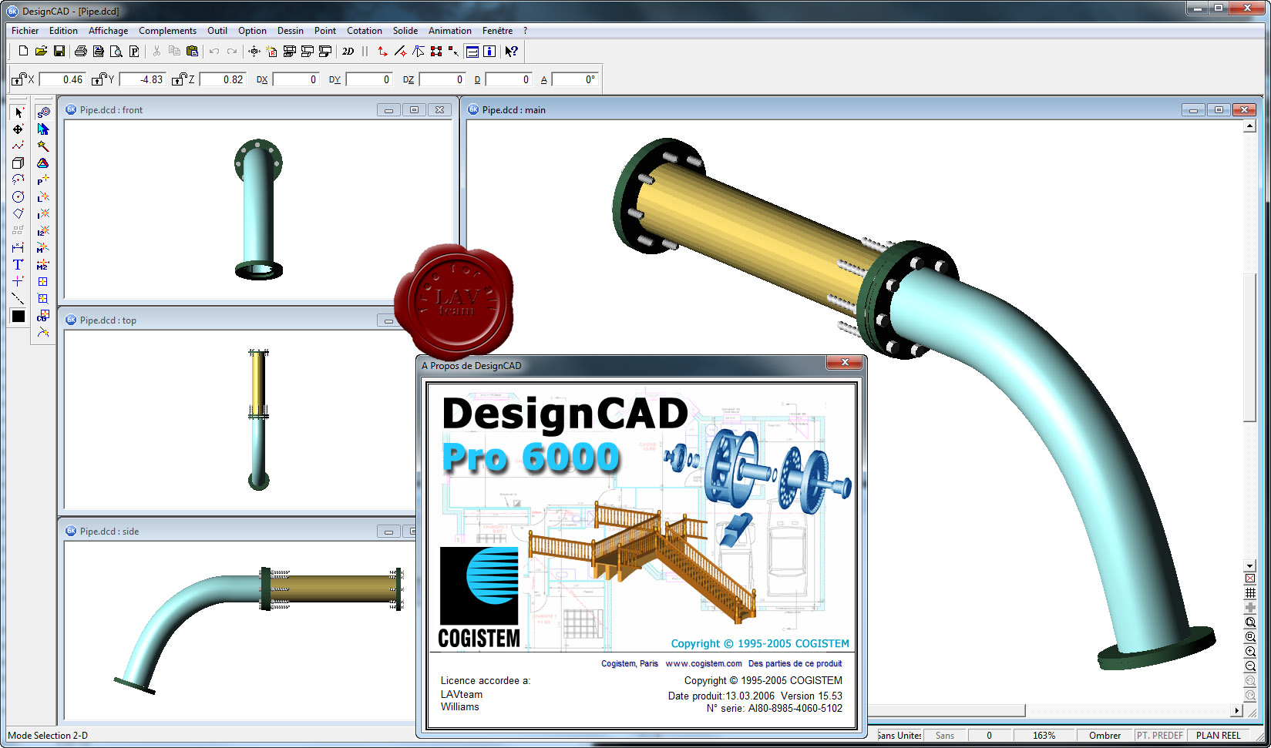Screen dimensions: 1271x748
Task: Click the angle A input field
Action: (575, 79)
